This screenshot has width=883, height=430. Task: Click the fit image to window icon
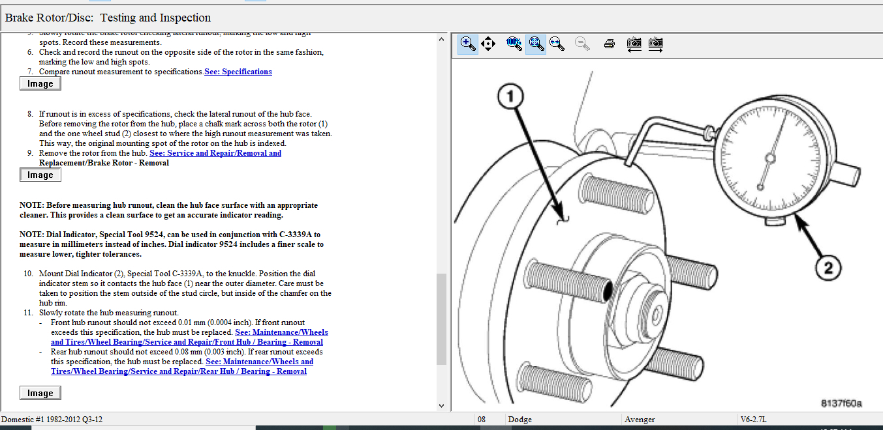click(536, 44)
